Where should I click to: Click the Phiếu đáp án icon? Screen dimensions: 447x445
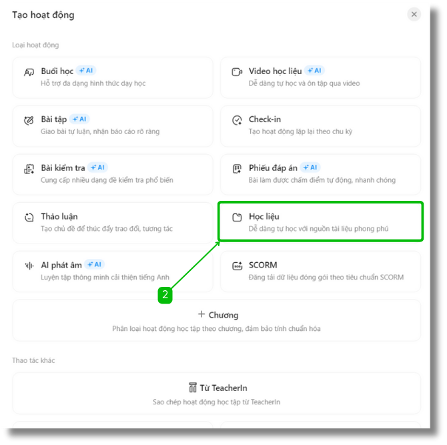point(237,169)
